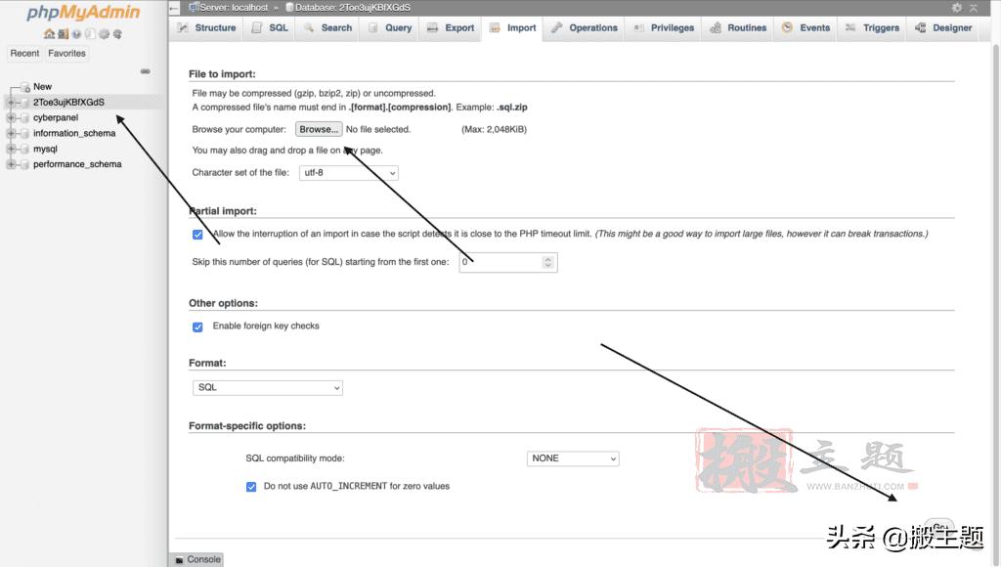This screenshot has width=1001, height=567.
Task: Open navigation panel settings gear icon
Action: pyautogui.click(x=104, y=34)
